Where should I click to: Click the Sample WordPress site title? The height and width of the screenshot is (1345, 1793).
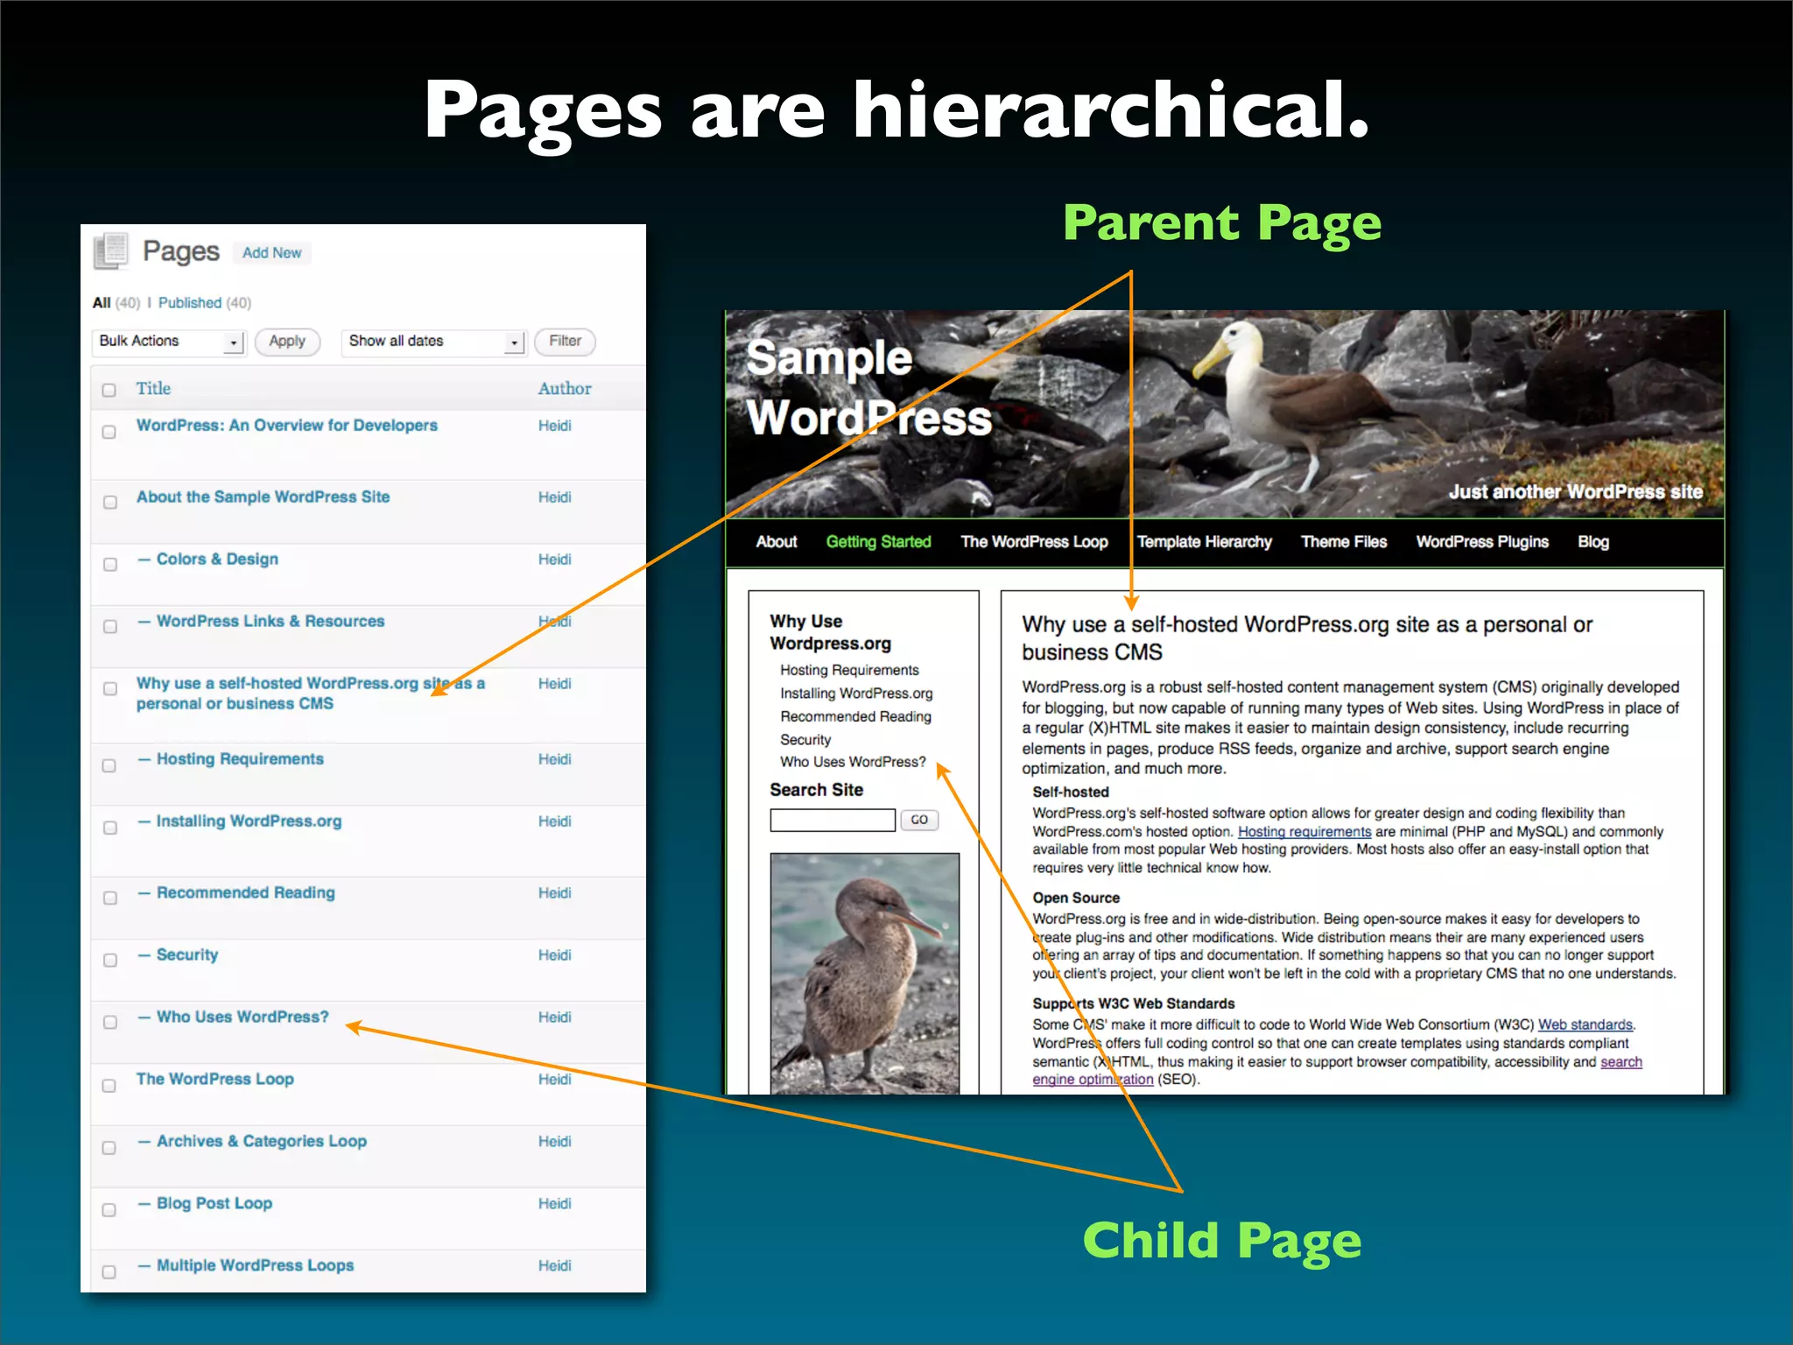click(868, 387)
